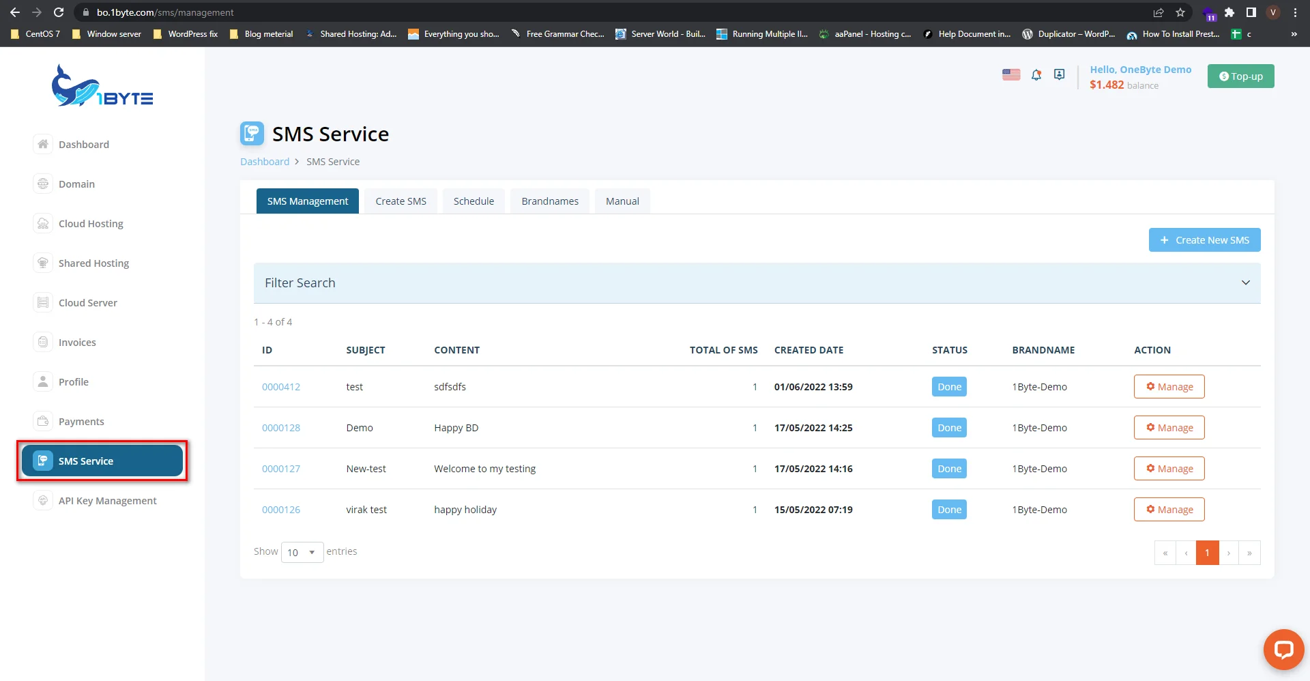Open the Show entries dropdown
This screenshot has width=1310, height=681.
[302, 552]
